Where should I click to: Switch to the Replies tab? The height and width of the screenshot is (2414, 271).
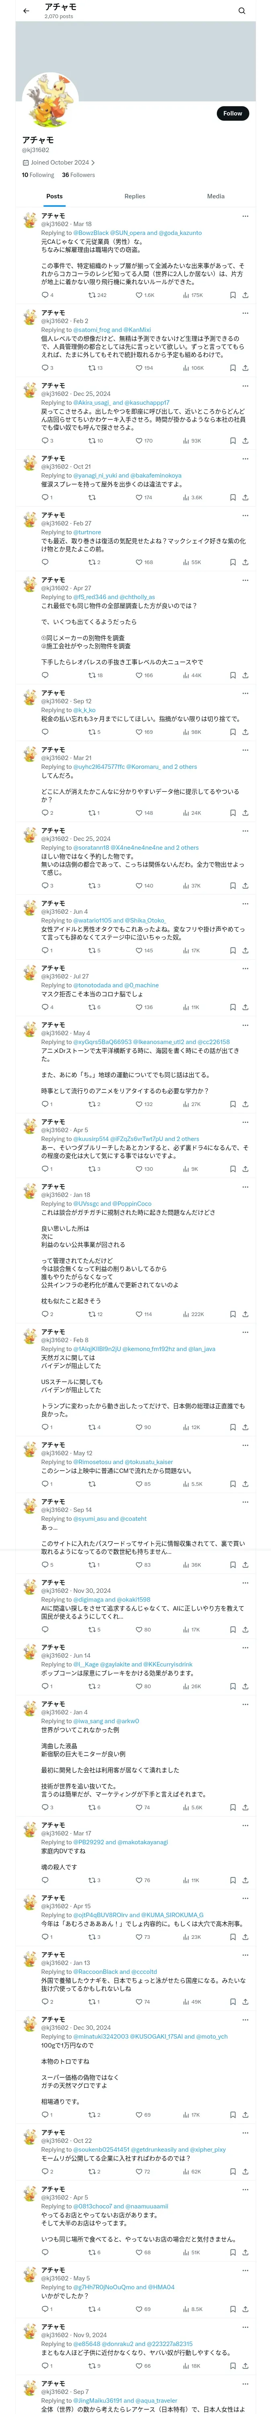click(134, 197)
